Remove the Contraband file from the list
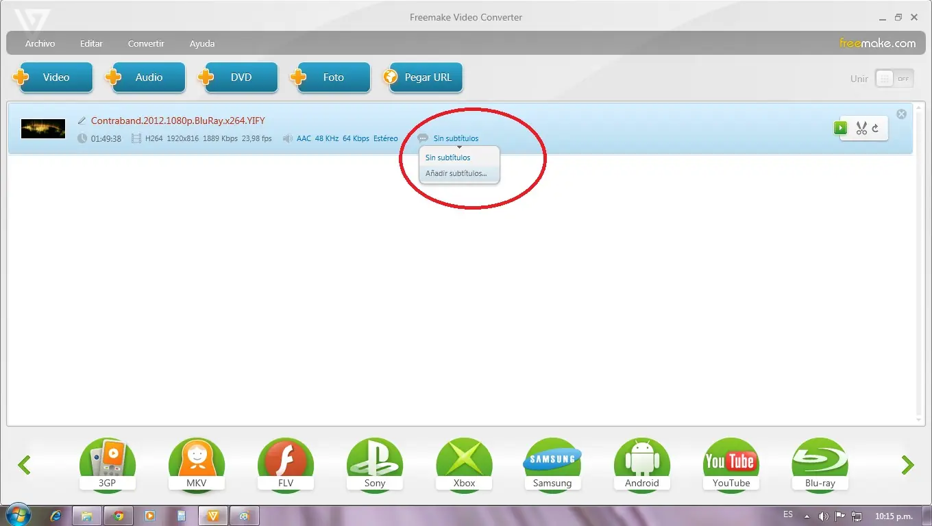Image resolution: width=932 pixels, height=526 pixels. [901, 114]
